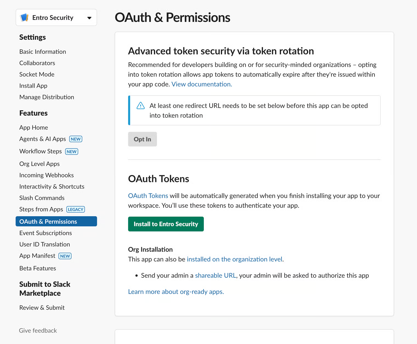Click the Entro Security app logo icon

coord(24,18)
